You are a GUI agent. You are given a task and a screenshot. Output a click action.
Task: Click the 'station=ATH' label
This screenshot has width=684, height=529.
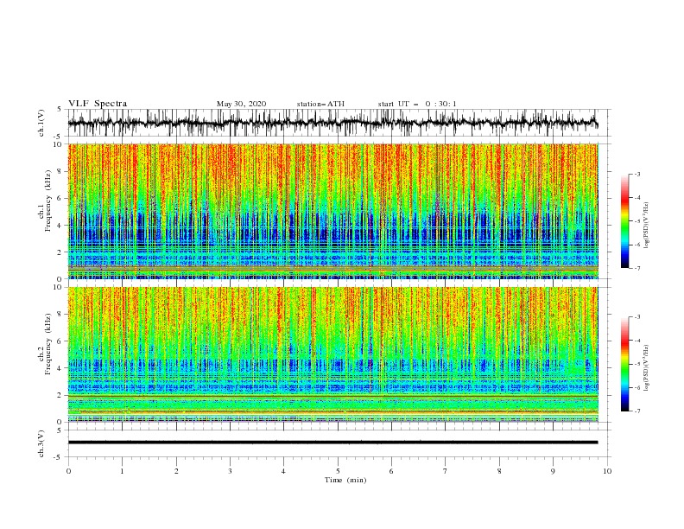(320, 104)
